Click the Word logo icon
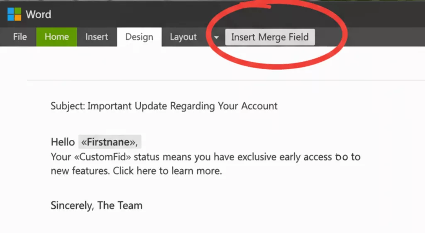 (x=15, y=14)
